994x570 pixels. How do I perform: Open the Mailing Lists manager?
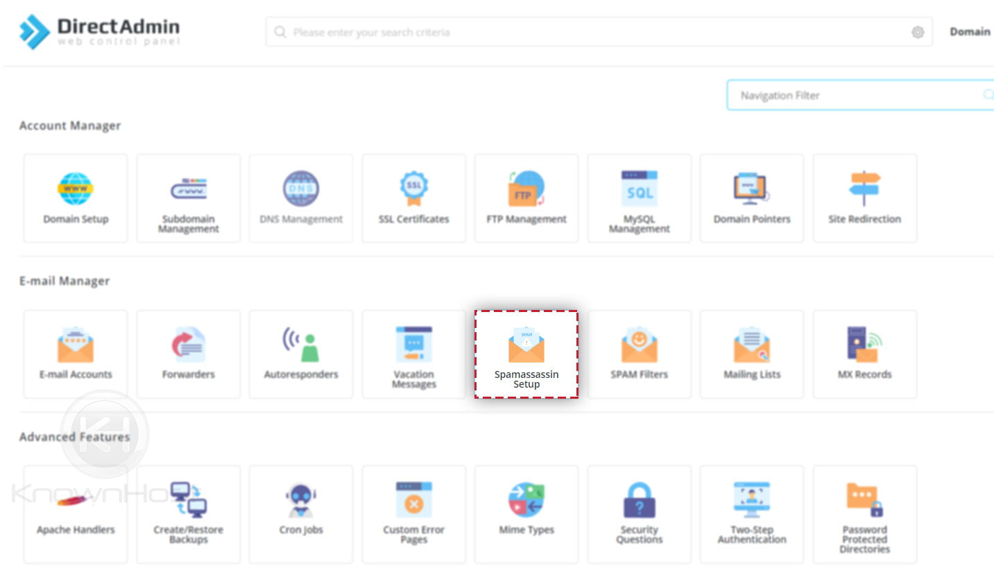tap(751, 354)
